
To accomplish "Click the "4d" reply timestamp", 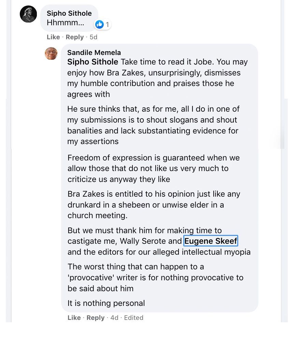I will point(114,318).
